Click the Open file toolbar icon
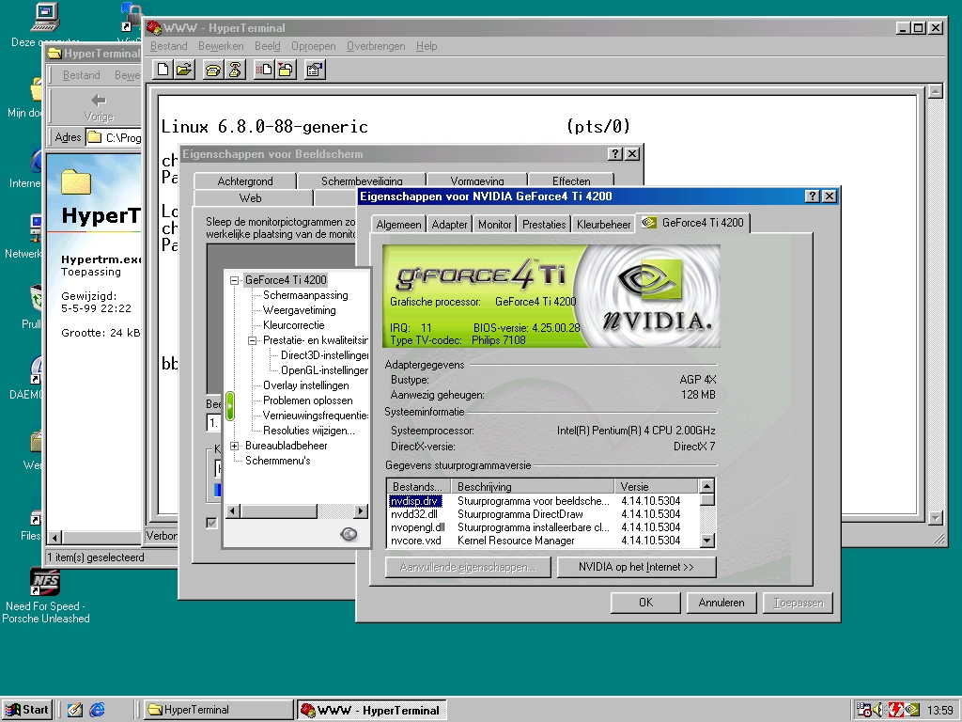The image size is (962, 722). (x=184, y=69)
